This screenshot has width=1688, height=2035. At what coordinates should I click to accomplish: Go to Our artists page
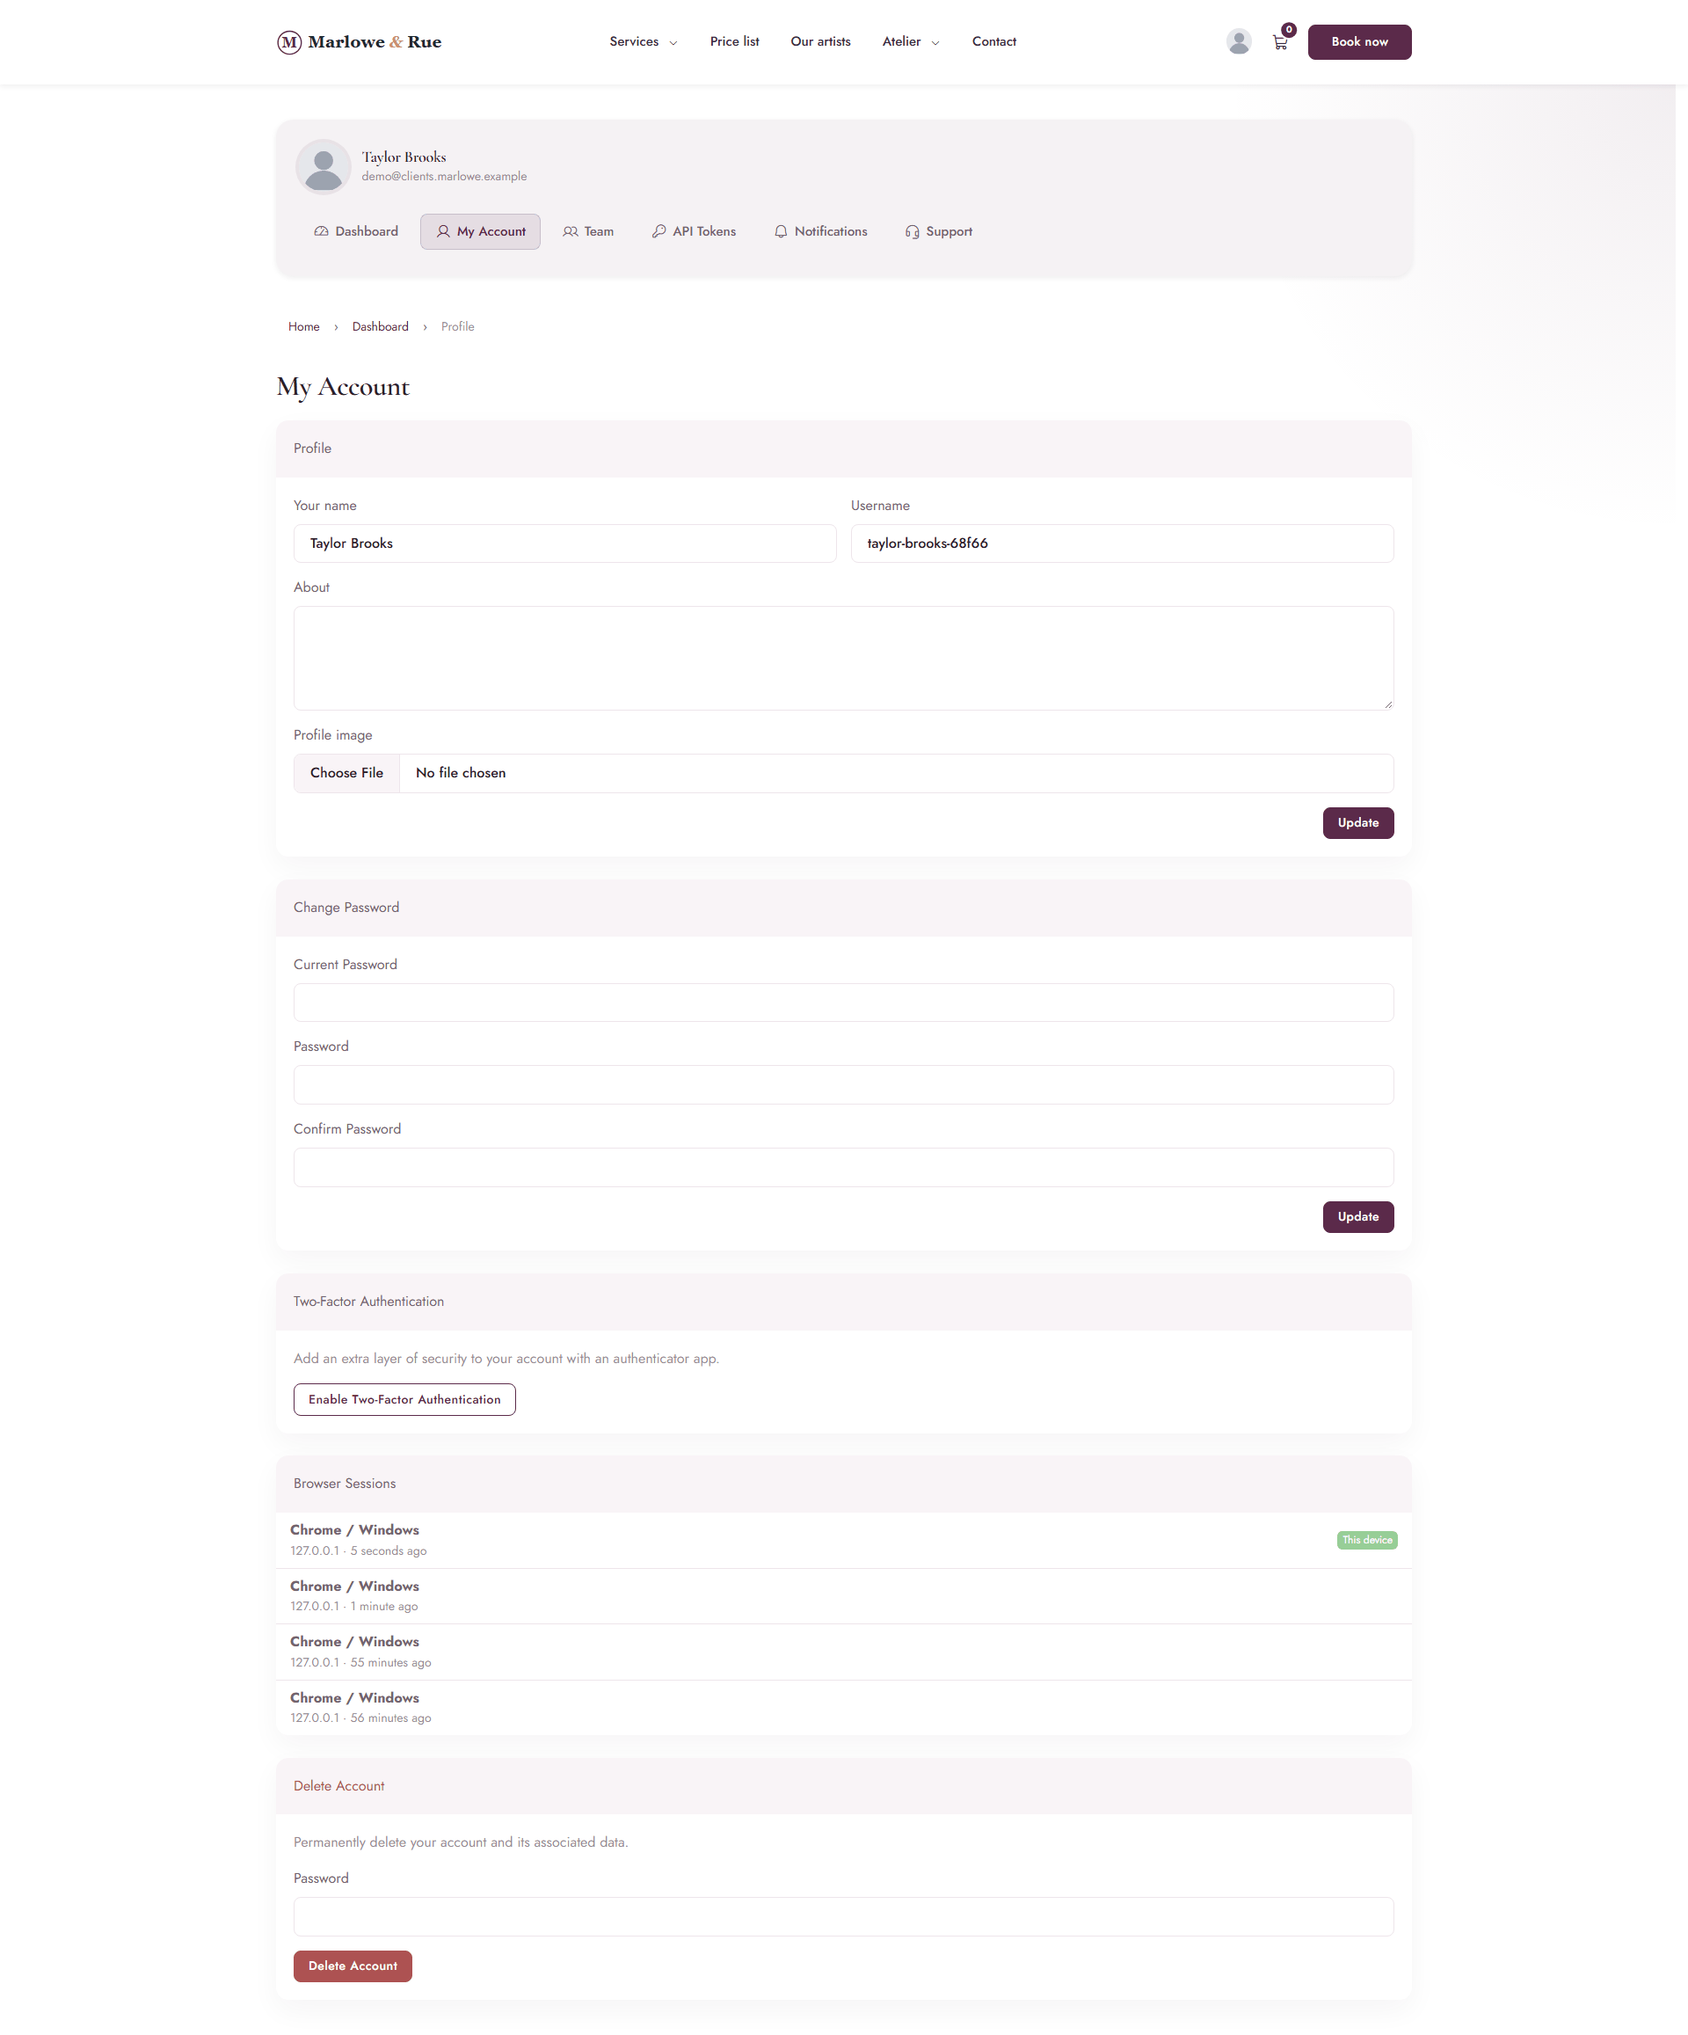coord(819,41)
